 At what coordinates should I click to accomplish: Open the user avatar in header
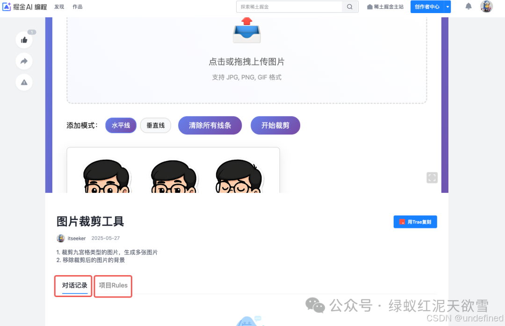click(486, 7)
